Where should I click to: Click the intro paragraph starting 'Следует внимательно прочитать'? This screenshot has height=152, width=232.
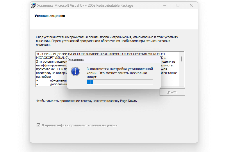tap(107, 41)
